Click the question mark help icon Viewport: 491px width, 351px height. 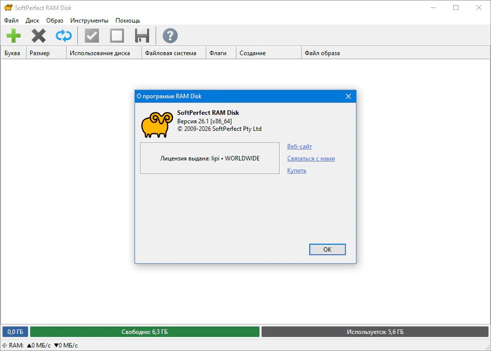pyautogui.click(x=170, y=36)
